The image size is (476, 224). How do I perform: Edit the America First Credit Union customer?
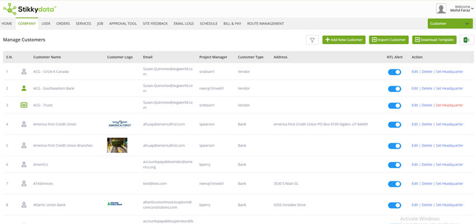coord(414,124)
